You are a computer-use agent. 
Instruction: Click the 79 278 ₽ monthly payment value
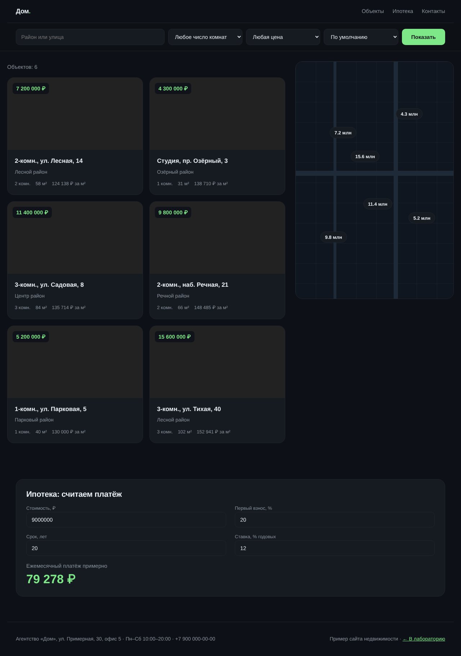pyautogui.click(x=51, y=579)
